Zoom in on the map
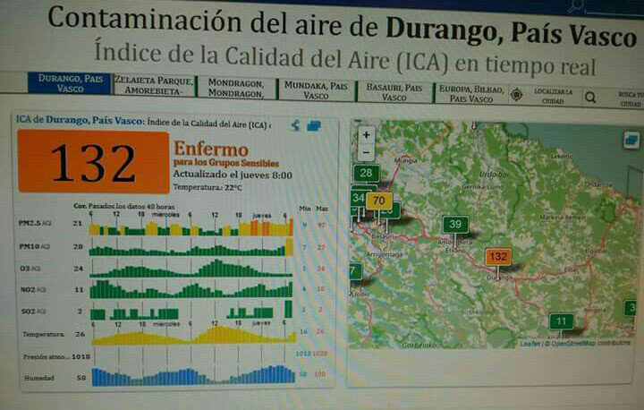 366,135
